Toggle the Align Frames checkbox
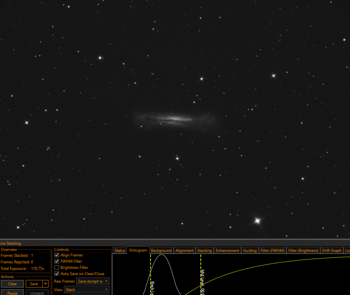The height and width of the screenshot is (295, 350). point(57,255)
